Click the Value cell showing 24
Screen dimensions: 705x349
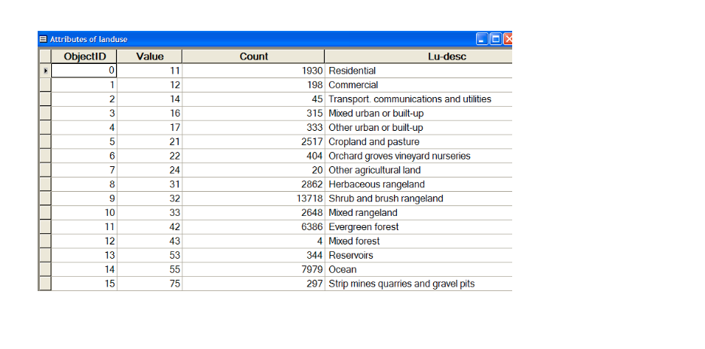click(150, 170)
